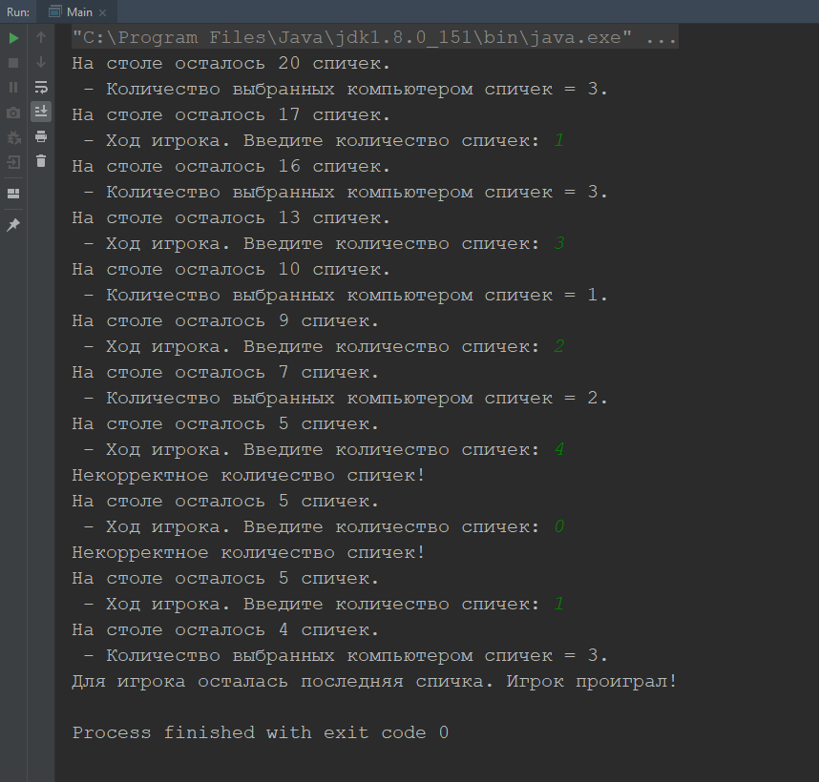819x782 pixels.
Task: Click the line Process finished with exit code 0
Action: tap(261, 732)
